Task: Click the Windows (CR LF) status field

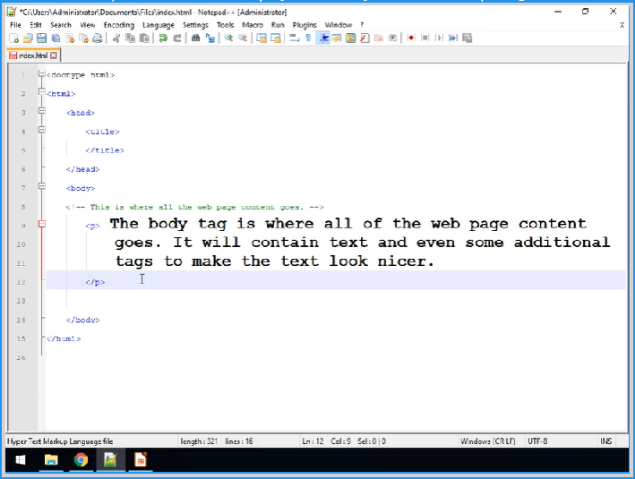Action: point(488,441)
